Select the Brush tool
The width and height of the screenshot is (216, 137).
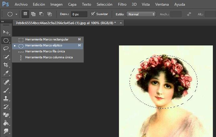(6, 90)
